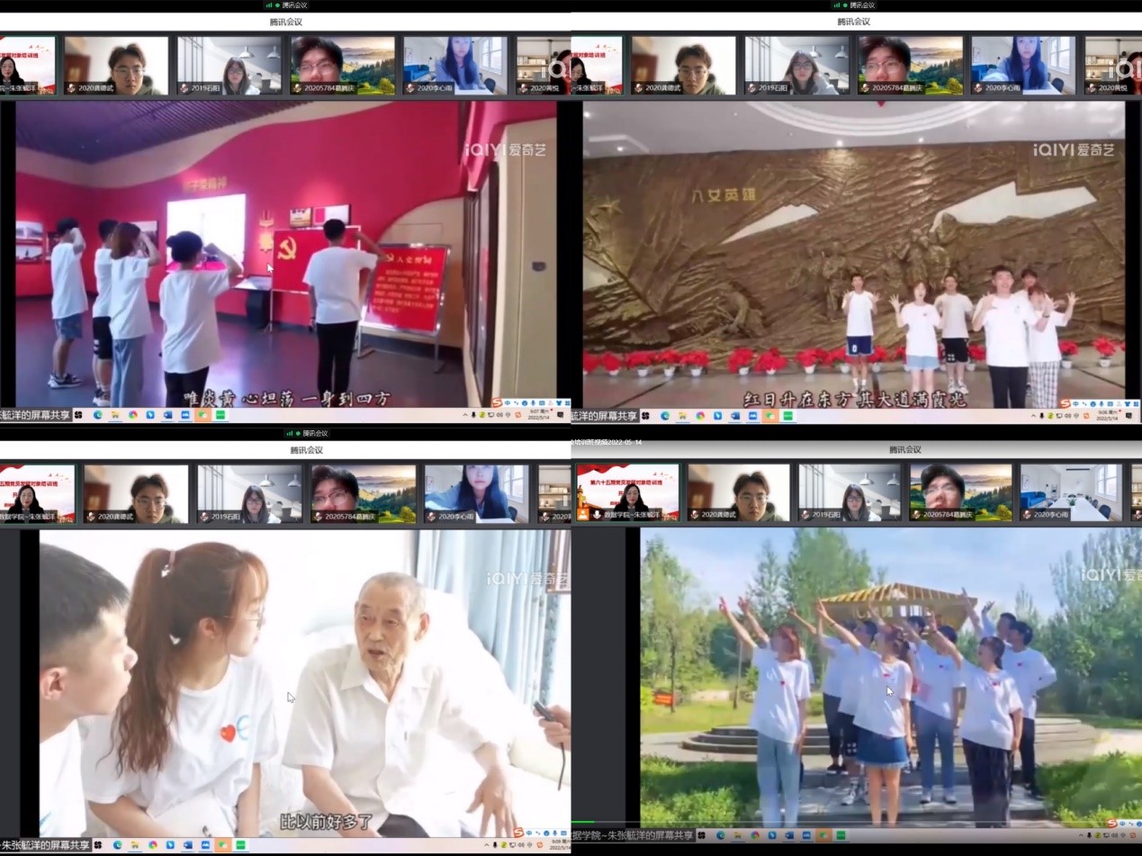Click 腾讯会议 title above elderly man interview video
The image size is (1142, 856).
tap(306, 450)
